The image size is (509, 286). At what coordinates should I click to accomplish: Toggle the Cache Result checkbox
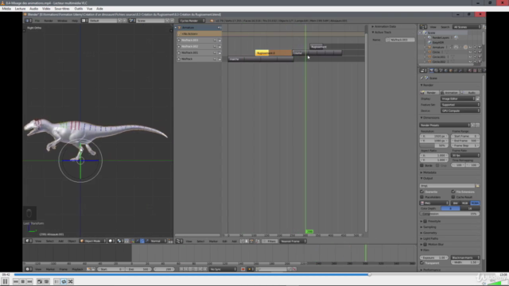(453, 197)
